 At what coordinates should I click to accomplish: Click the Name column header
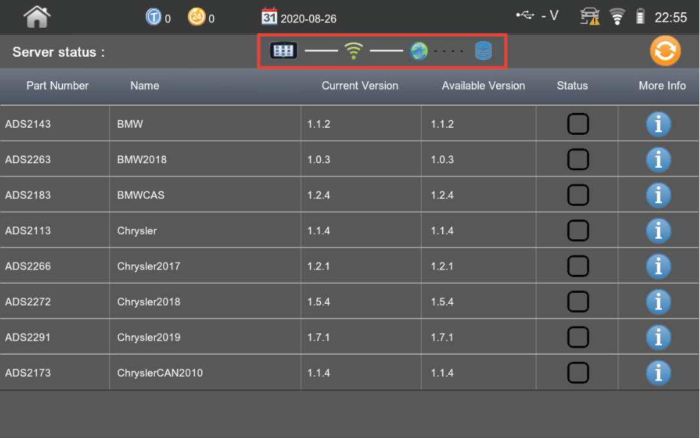(145, 86)
